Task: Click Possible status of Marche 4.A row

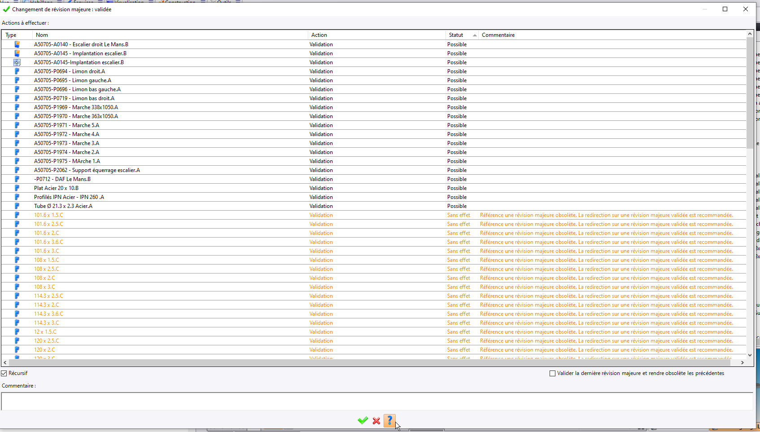Action: [457, 134]
